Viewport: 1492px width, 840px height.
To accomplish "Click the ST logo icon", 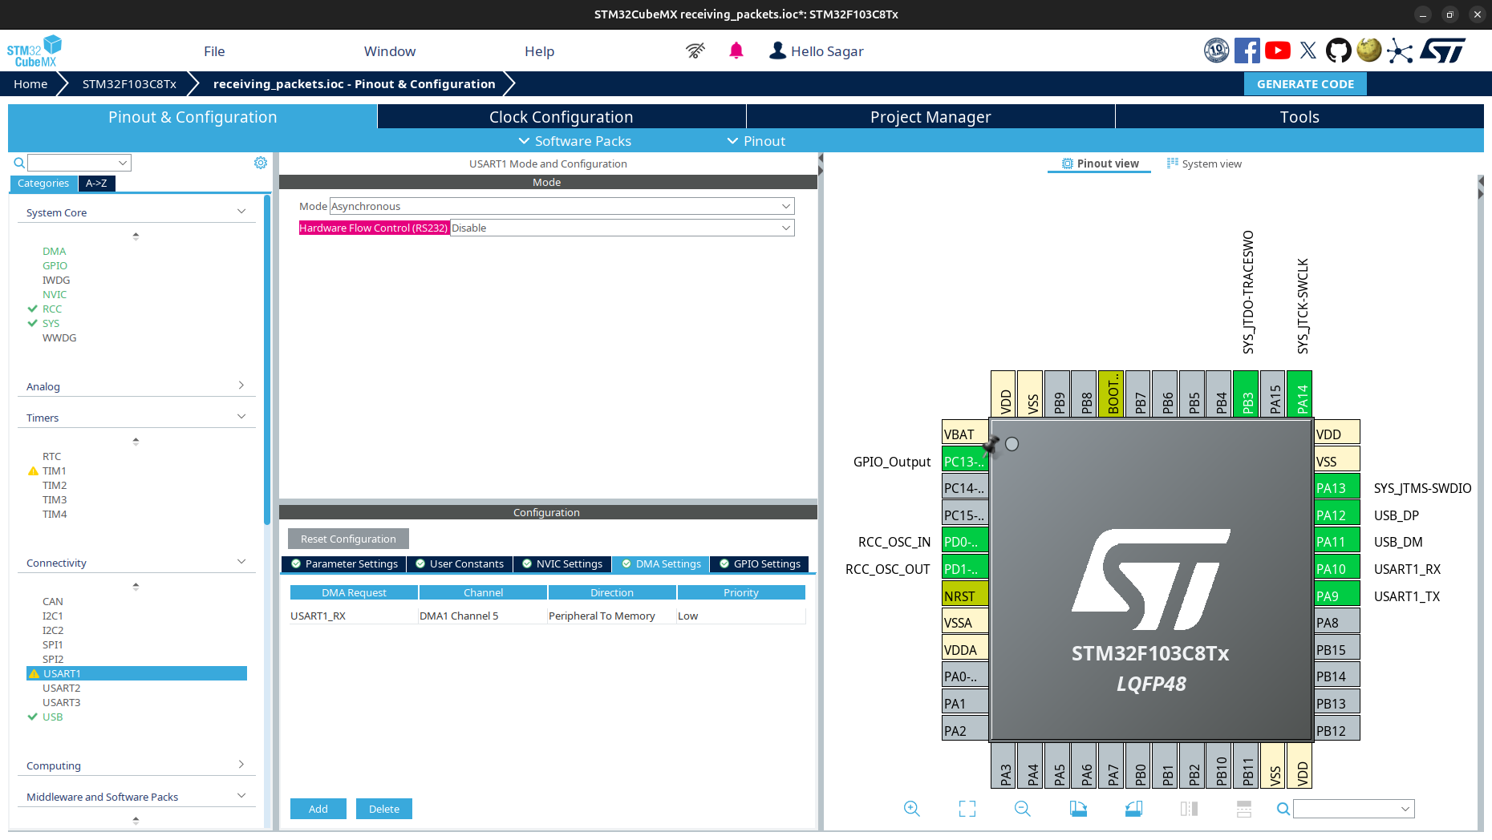I will coord(1442,50).
